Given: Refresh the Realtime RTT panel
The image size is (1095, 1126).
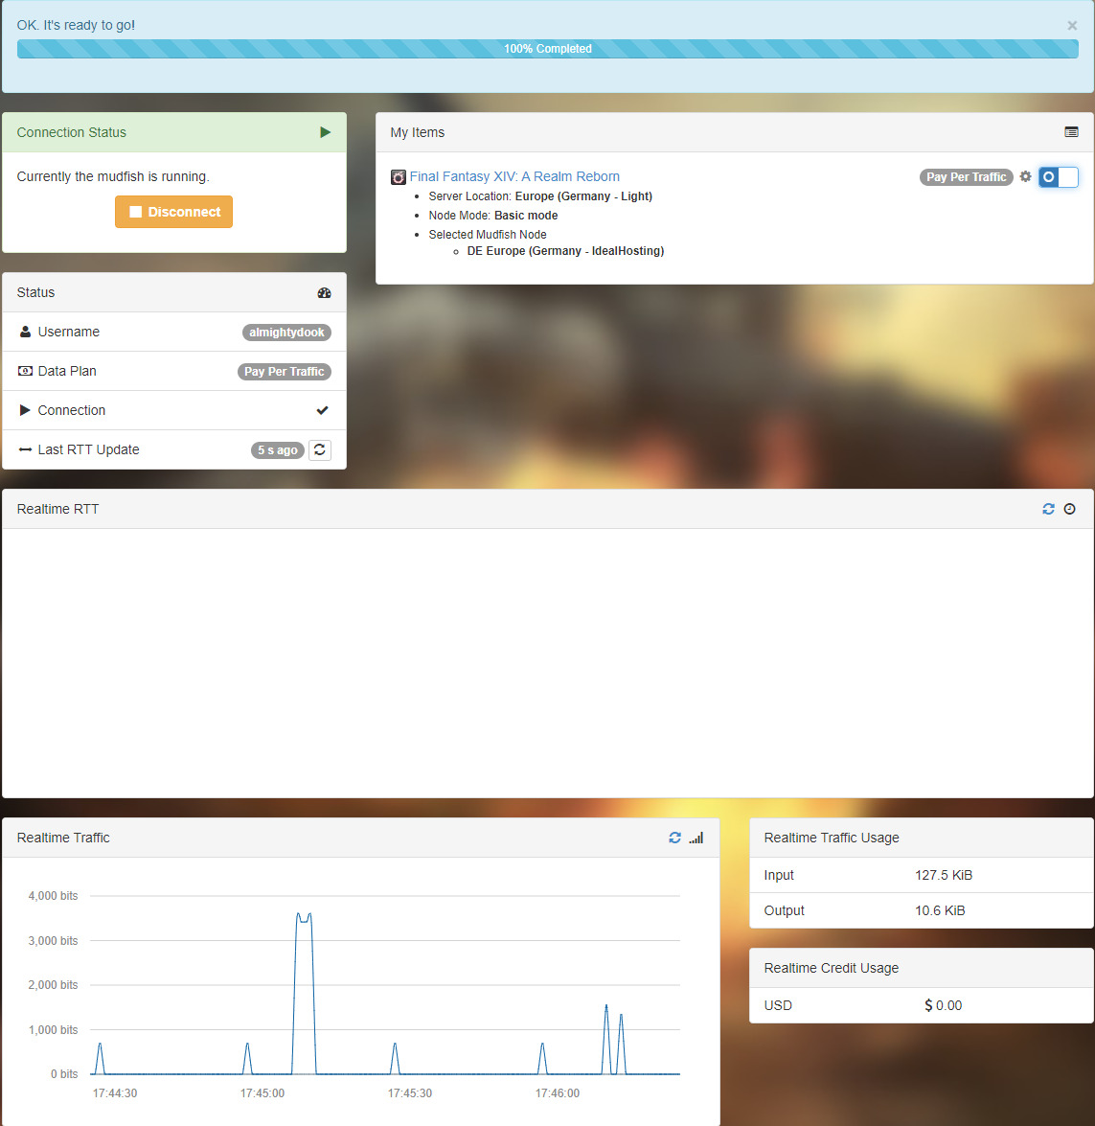Looking at the screenshot, I should point(1048,509).
